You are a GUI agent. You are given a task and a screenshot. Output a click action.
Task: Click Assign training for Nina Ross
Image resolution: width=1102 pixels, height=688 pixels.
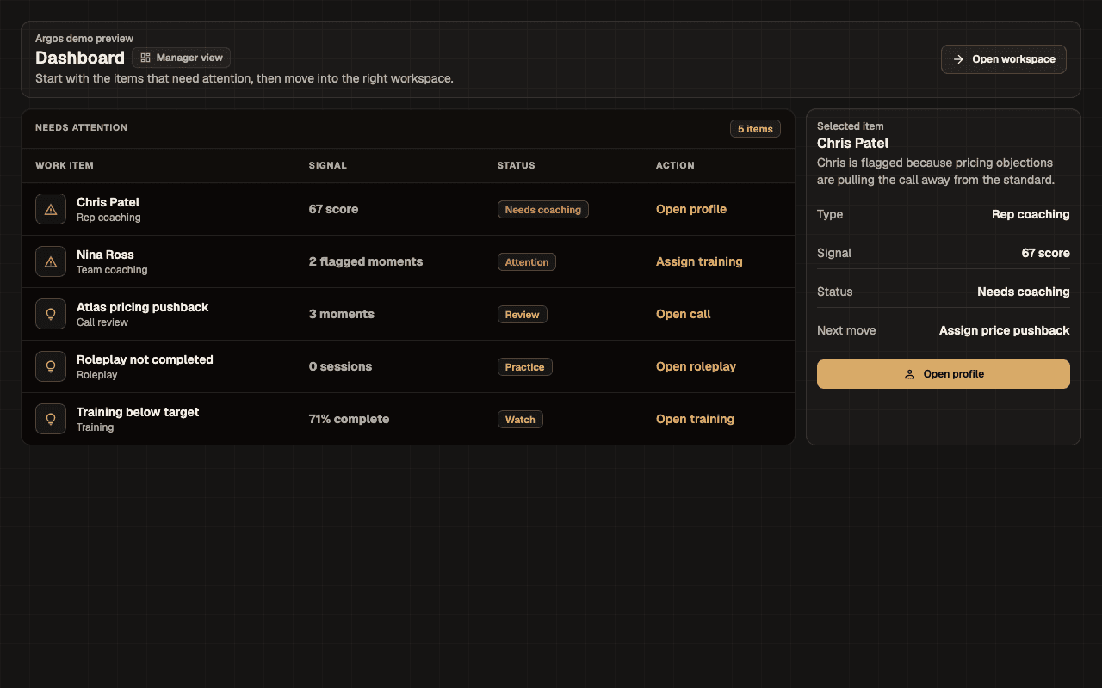pyautogui.click(x=699, y=261)
